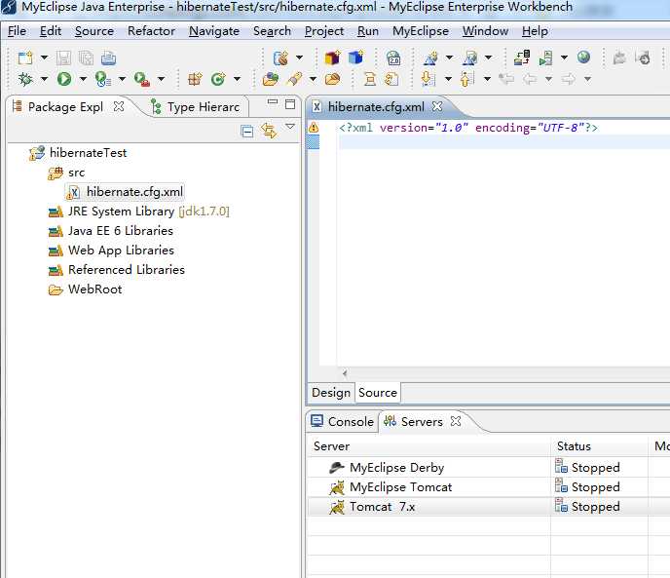
Task: Switch to the Design editor tab
Action: [331, 393]
